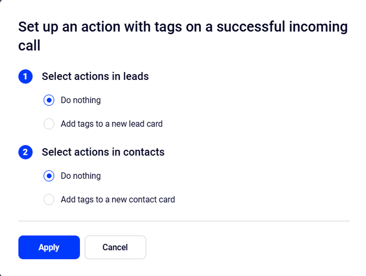Image resolution: width=366 pixels, height=276 pixels.
Task: Click the empty circle beside the contact card option
Action: 49,200
